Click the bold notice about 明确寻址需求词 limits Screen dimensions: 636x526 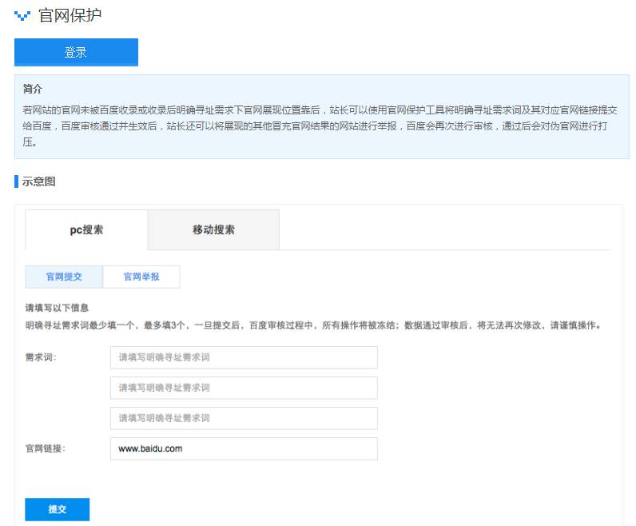(312, 325)
